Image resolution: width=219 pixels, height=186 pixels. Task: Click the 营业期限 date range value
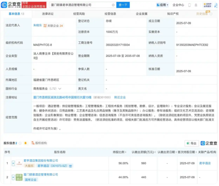[123, 56]
